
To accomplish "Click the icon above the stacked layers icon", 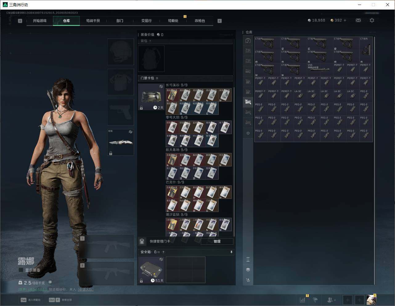I will (x=248, y=259).
